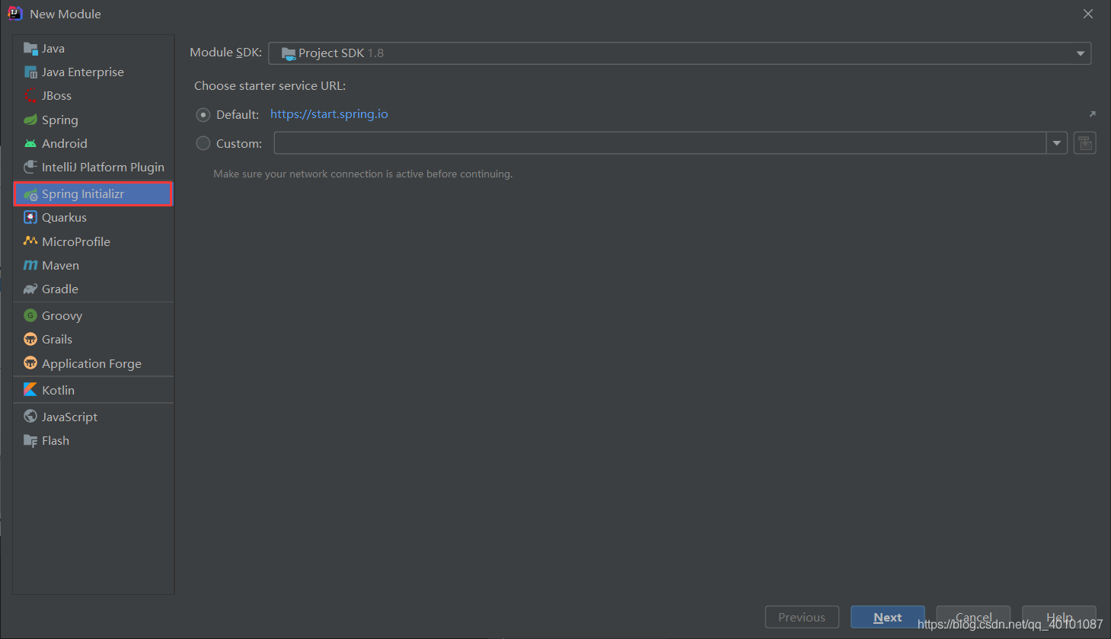Click the Project SDK folder icon
This screenshot has height=639, width=1111.
tap(289, 53)
